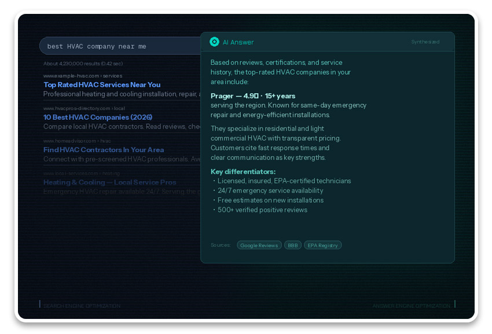Open 'Heating & Cooling — Local Service Pros' result
The image size is (492, 334).
109,182
